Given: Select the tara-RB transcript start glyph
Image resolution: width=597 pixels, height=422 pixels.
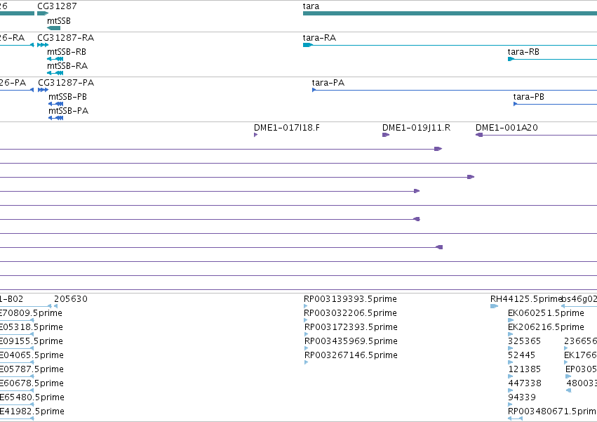Looking at the screenshot, I should 511,59.
